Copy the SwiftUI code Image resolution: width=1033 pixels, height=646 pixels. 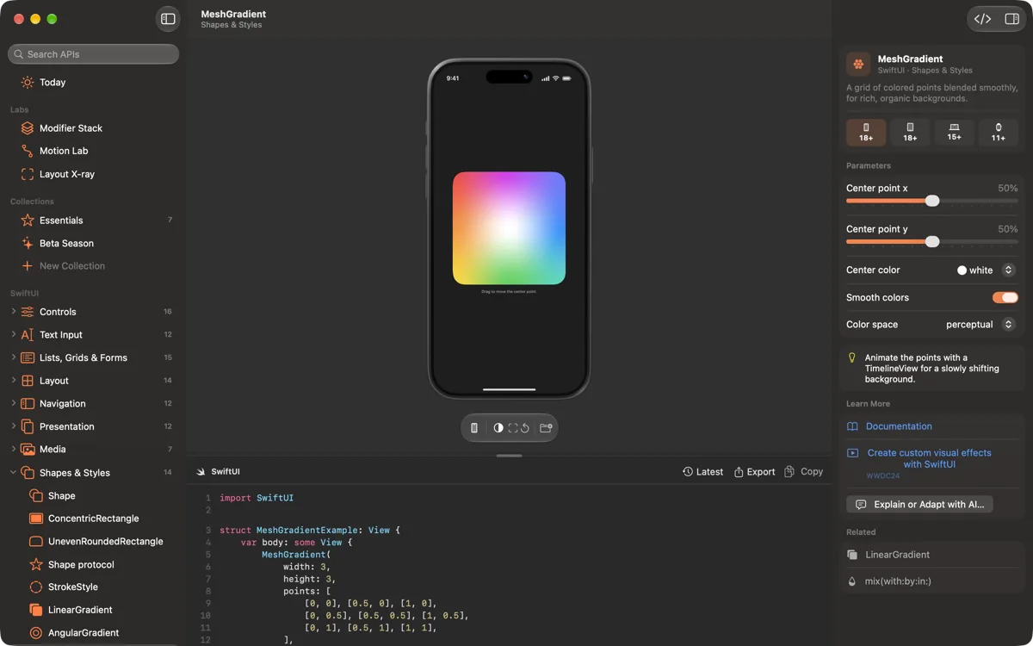point(804,472)
